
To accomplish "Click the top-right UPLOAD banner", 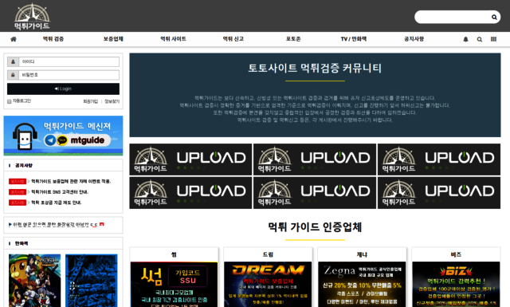I will click(439, 159).
